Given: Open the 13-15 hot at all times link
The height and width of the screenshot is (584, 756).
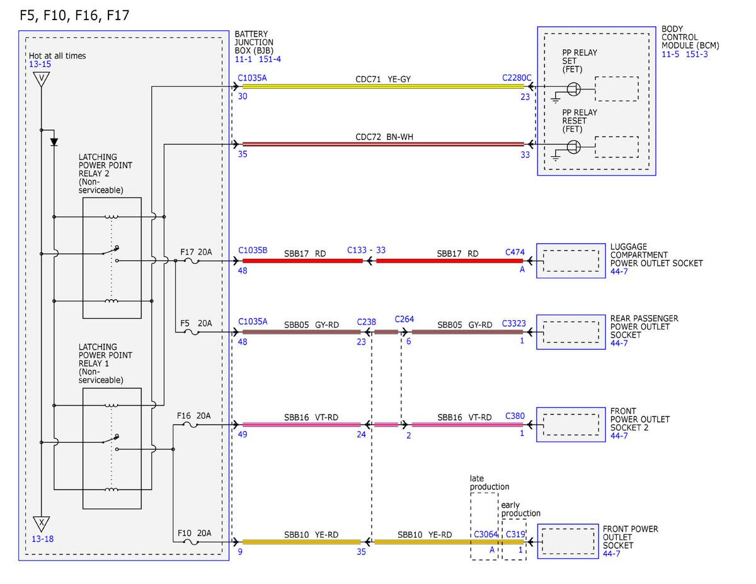Looking at the screenshot, I should click(x=40, y=64).
